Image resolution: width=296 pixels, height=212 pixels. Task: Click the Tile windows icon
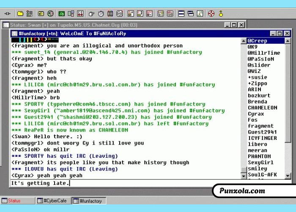pos(181,14)
